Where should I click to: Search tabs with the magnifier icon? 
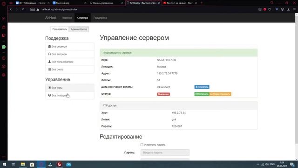(272, 3)
